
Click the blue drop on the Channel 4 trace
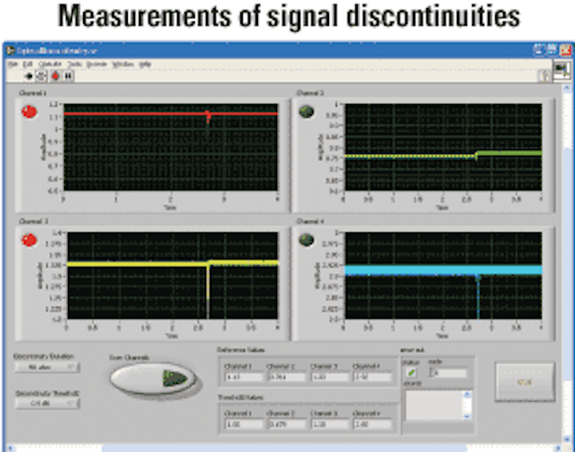coord(478,295)
